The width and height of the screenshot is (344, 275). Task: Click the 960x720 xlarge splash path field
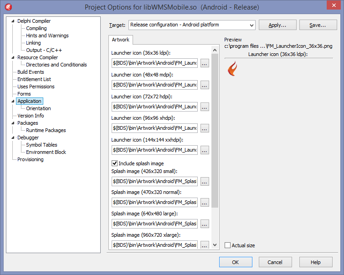coord(154,245)
